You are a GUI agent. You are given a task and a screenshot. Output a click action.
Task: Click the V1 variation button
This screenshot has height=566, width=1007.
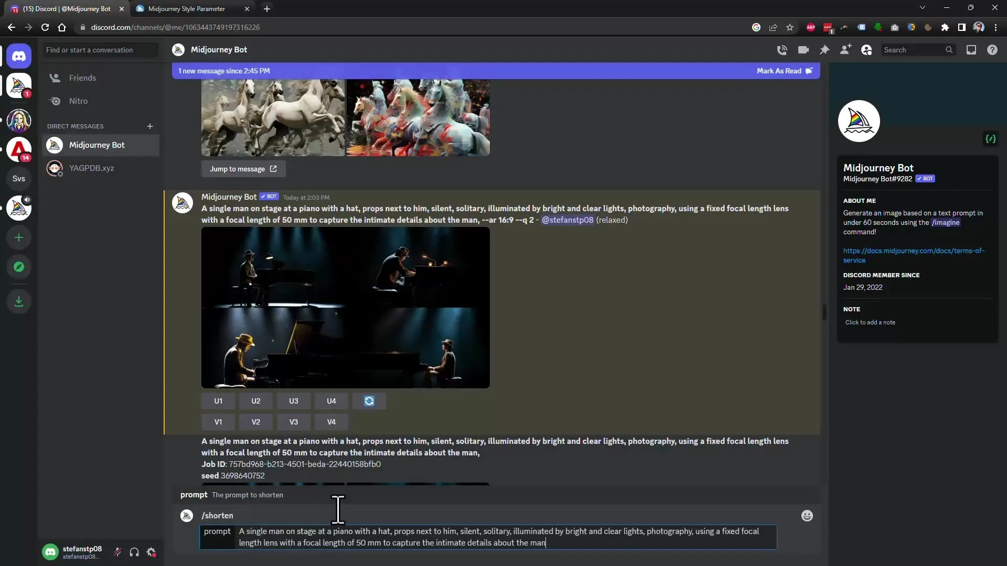coord(218,421)
